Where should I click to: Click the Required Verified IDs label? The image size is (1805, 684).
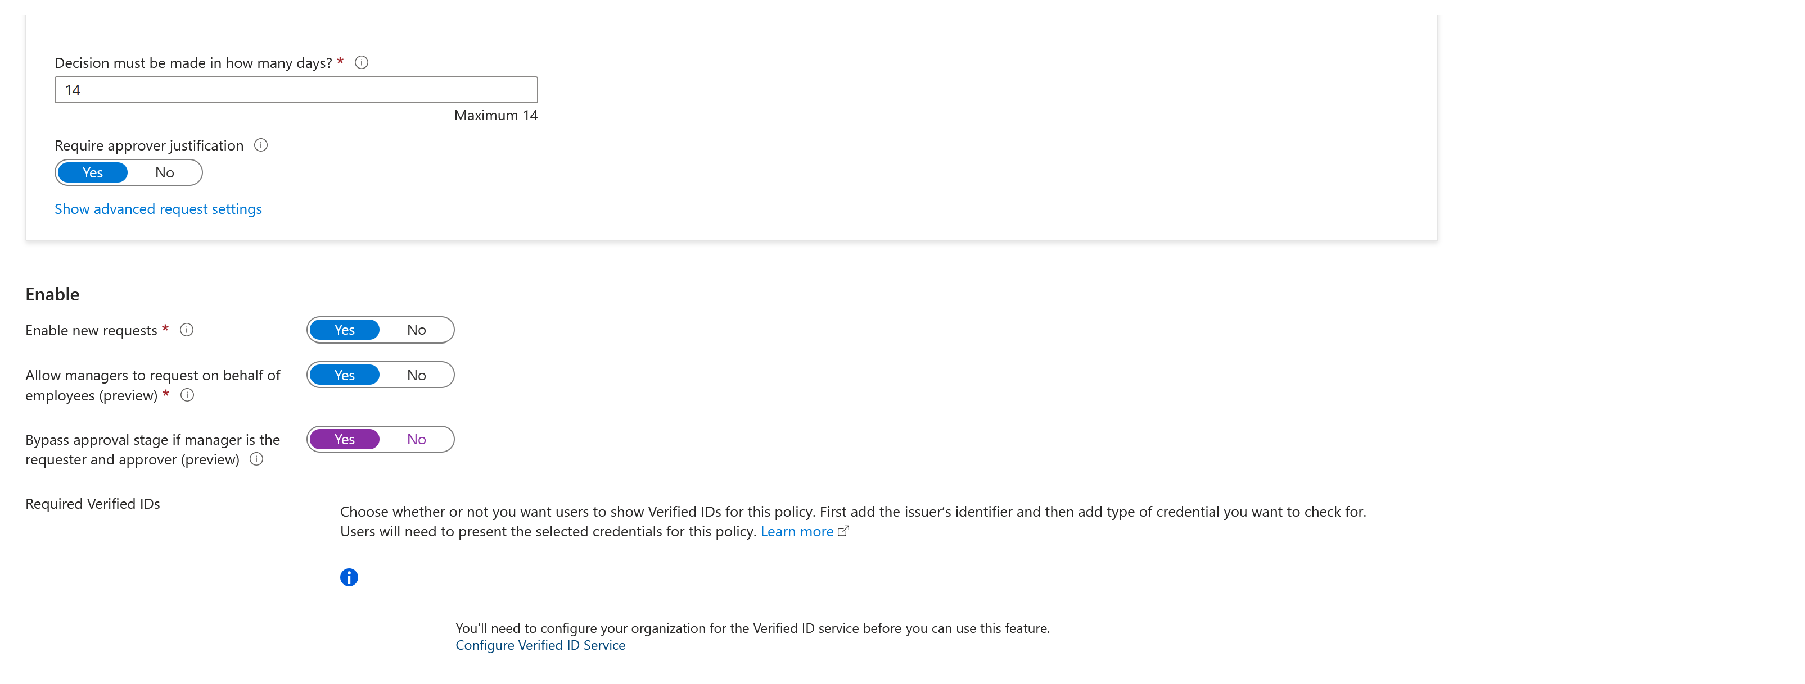[92, 504]
